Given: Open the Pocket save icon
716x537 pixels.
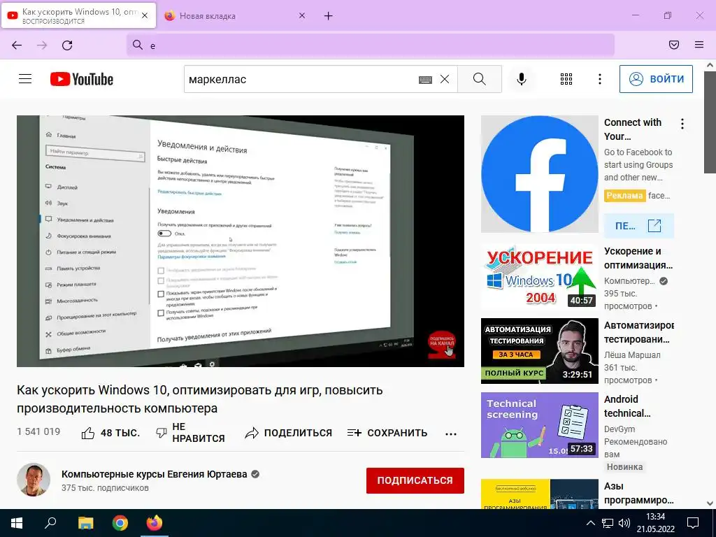Looking at the screenshot, I should tap(674, 45).
